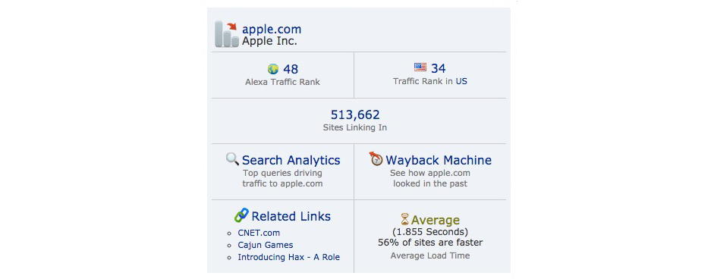Click the chain link Related Links icon
The height and width of the screenshot is (279, 714).
coord(241,215)
